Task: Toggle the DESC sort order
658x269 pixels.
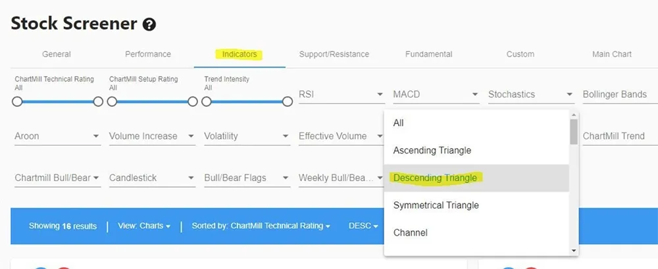Action: point(363,226)
